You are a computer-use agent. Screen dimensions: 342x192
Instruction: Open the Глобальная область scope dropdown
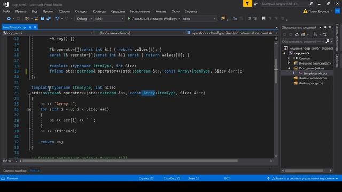[x=139, y=33]
